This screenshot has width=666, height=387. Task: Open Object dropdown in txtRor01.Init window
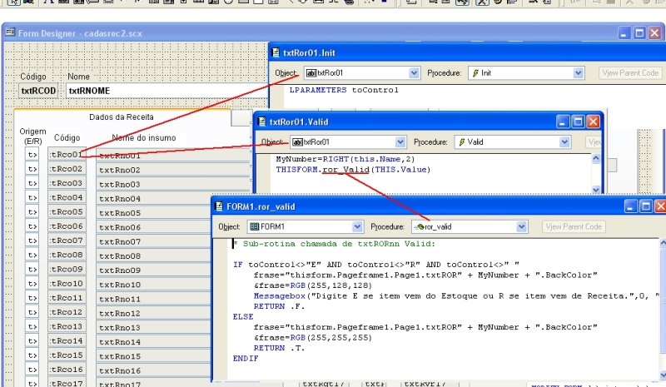414,73
